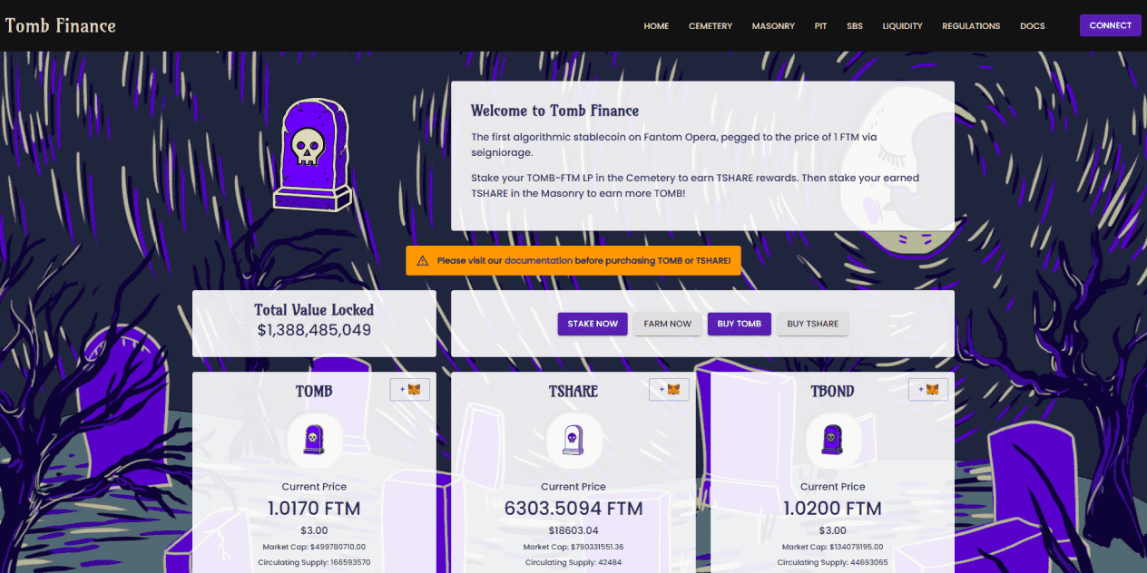
Task: Click the Farm Now button
Action: [668, 324]
